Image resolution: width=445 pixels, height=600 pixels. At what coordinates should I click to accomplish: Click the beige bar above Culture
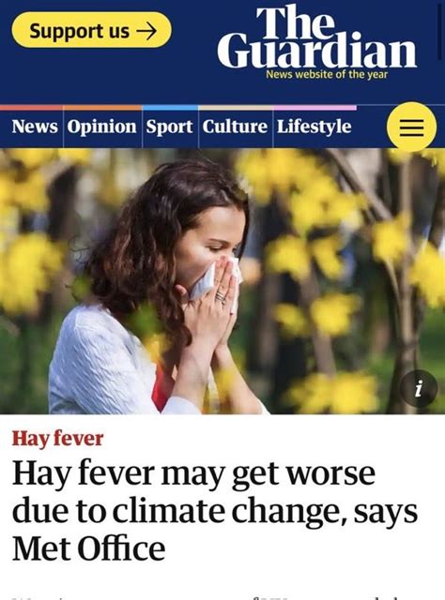pyautogui.click(x=236, y=108)
